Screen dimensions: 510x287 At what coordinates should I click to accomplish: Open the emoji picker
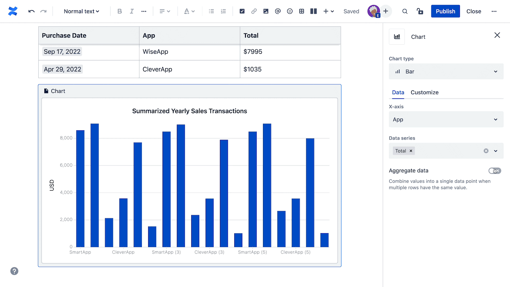pyautogui.click(x=290, y=11)
